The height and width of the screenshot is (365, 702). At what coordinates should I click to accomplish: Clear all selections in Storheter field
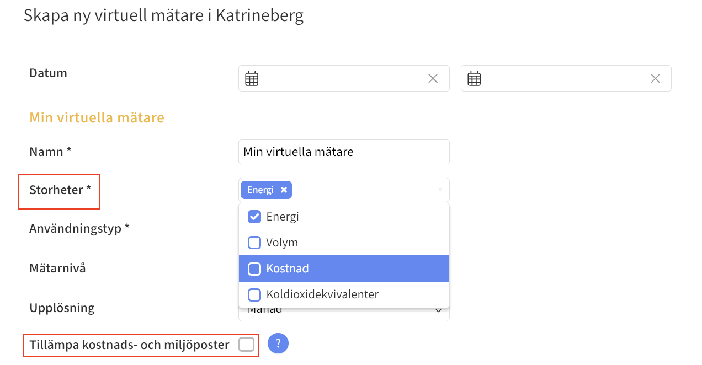[440, 190]
